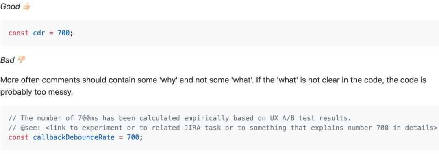Screen dimensions: 439x154
Task: Click the const keyword before callbackDebounceRate
Action: 18,137
